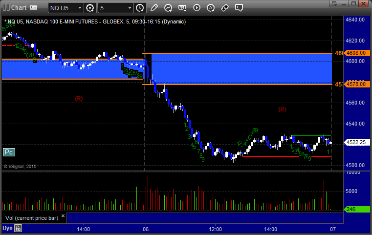The image size is (372, 235).
Task: Click the play replay button icon
Action: 197,8
